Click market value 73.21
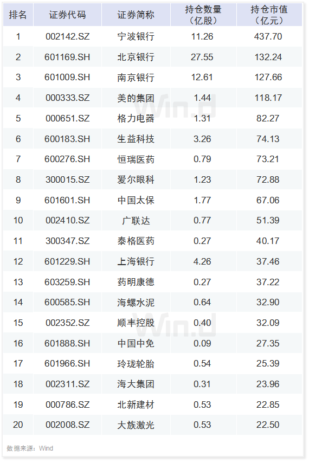The height and width of the screenshot is (462, 309). pos(268,159)
